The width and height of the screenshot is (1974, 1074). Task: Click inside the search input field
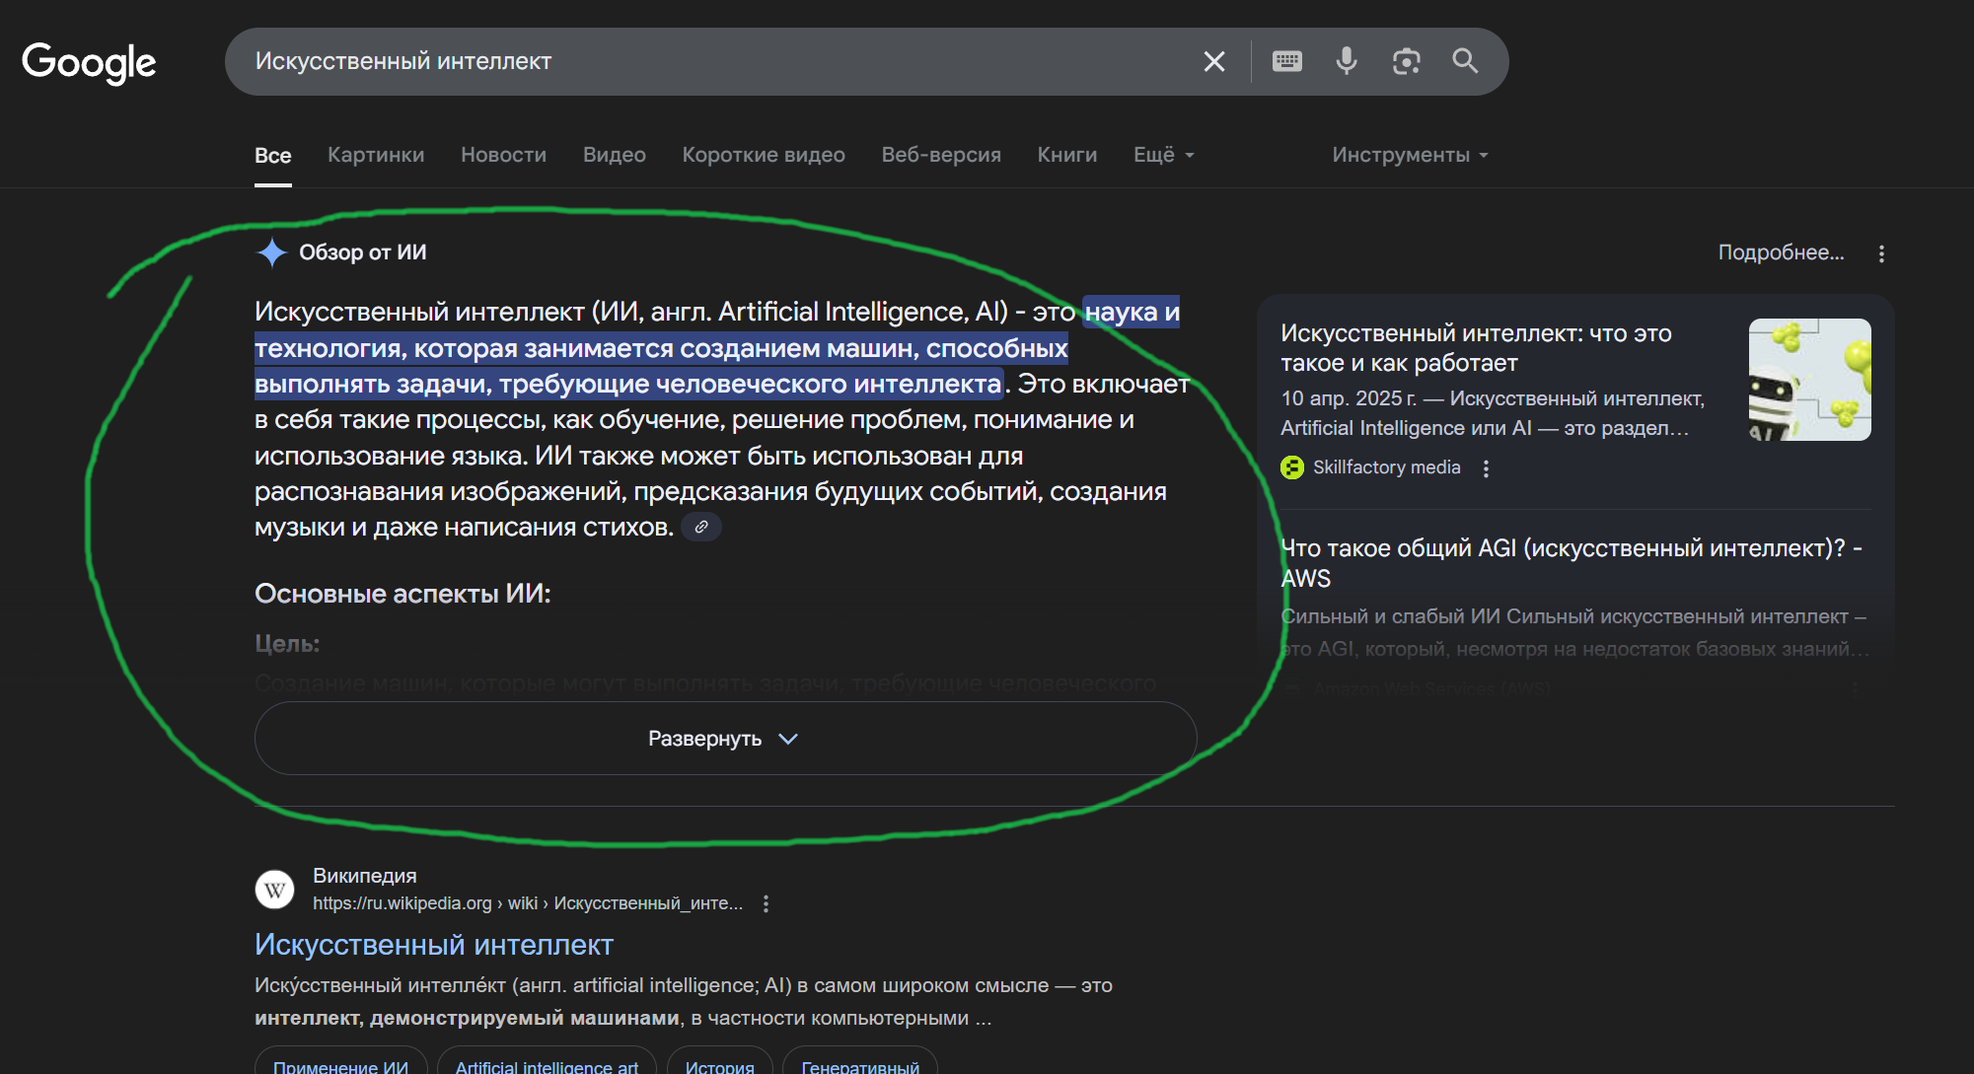pos(691,61)
